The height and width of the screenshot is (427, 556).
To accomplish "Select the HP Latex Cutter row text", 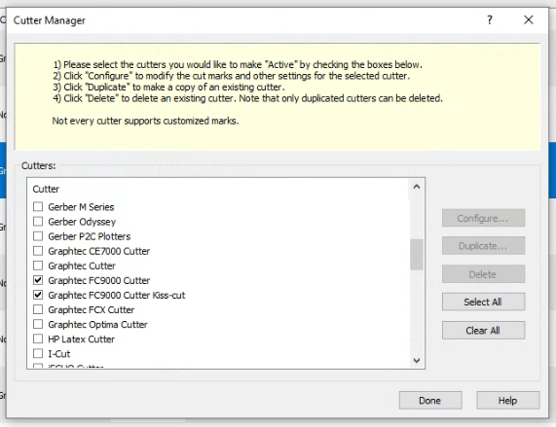I will (81, 339).
